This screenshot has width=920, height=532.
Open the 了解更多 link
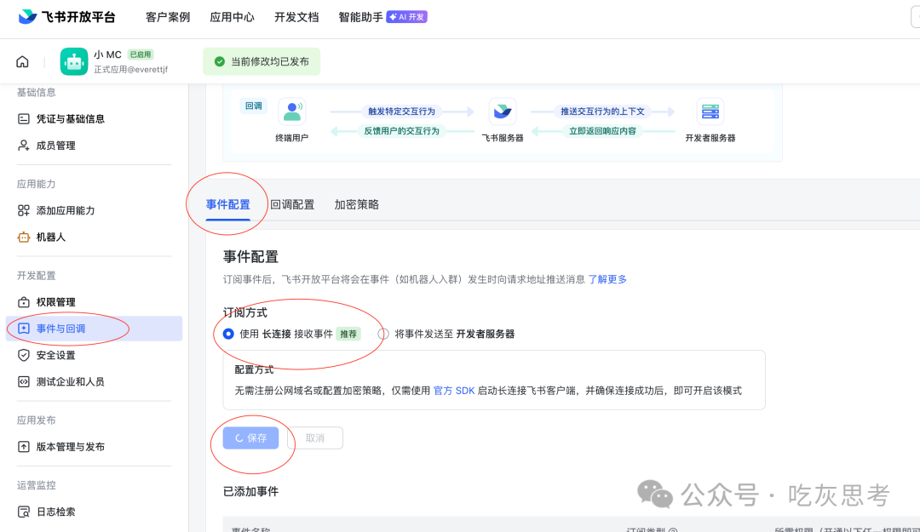point(607,279)
